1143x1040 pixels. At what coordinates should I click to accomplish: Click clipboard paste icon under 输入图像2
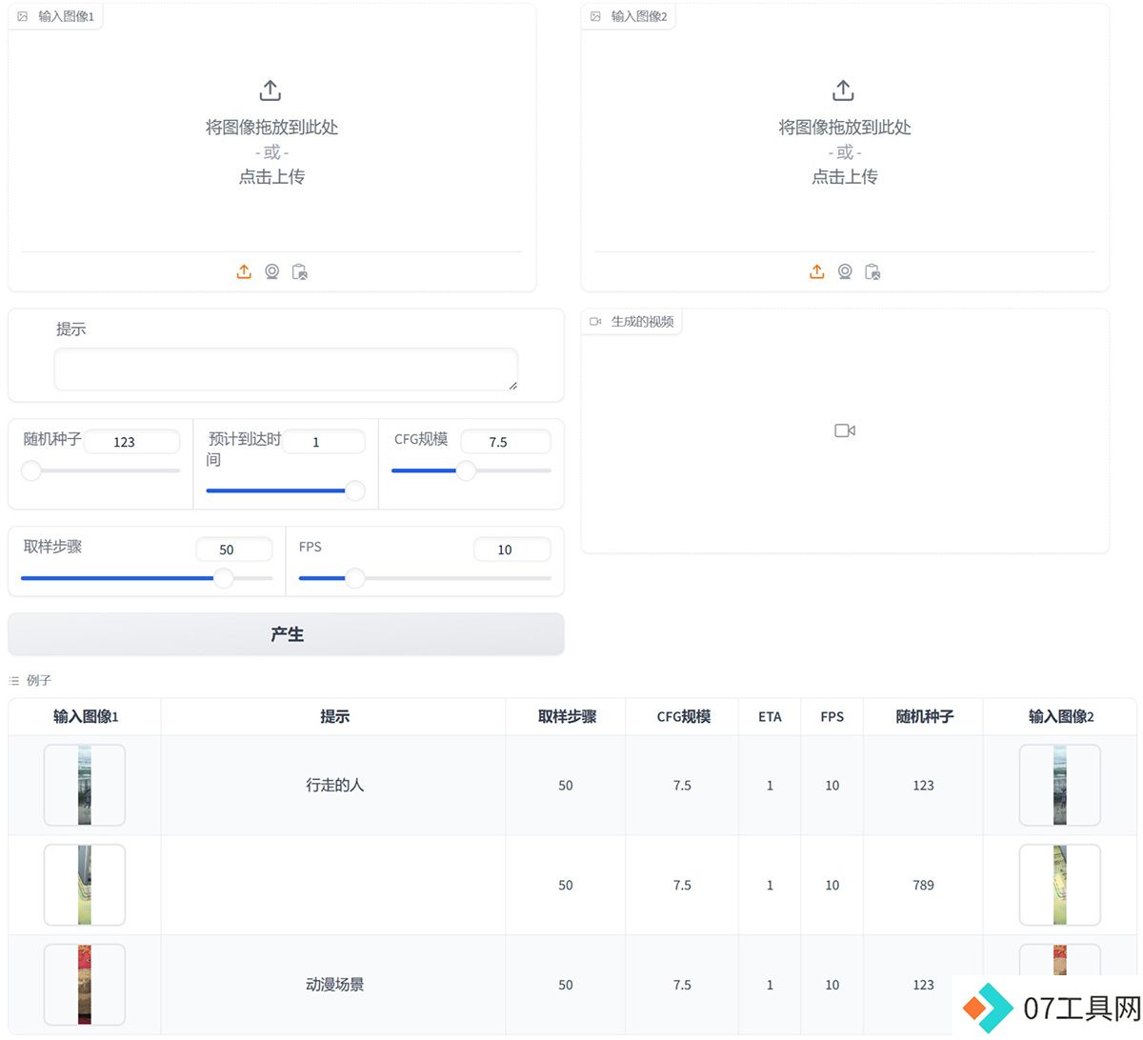pos(872,271)
